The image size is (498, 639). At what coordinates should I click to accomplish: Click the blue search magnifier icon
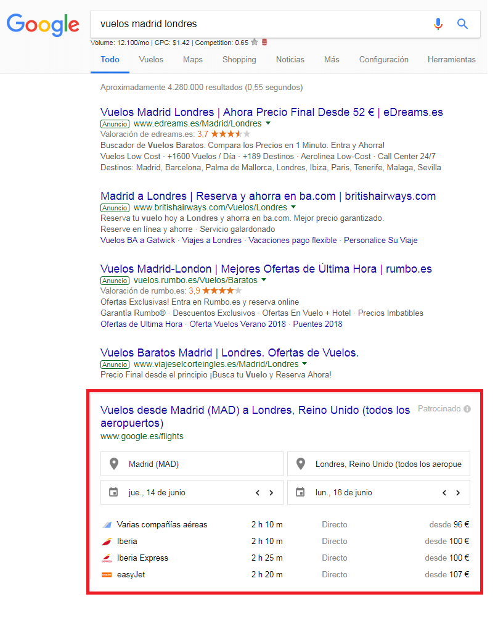coord(463,24)
